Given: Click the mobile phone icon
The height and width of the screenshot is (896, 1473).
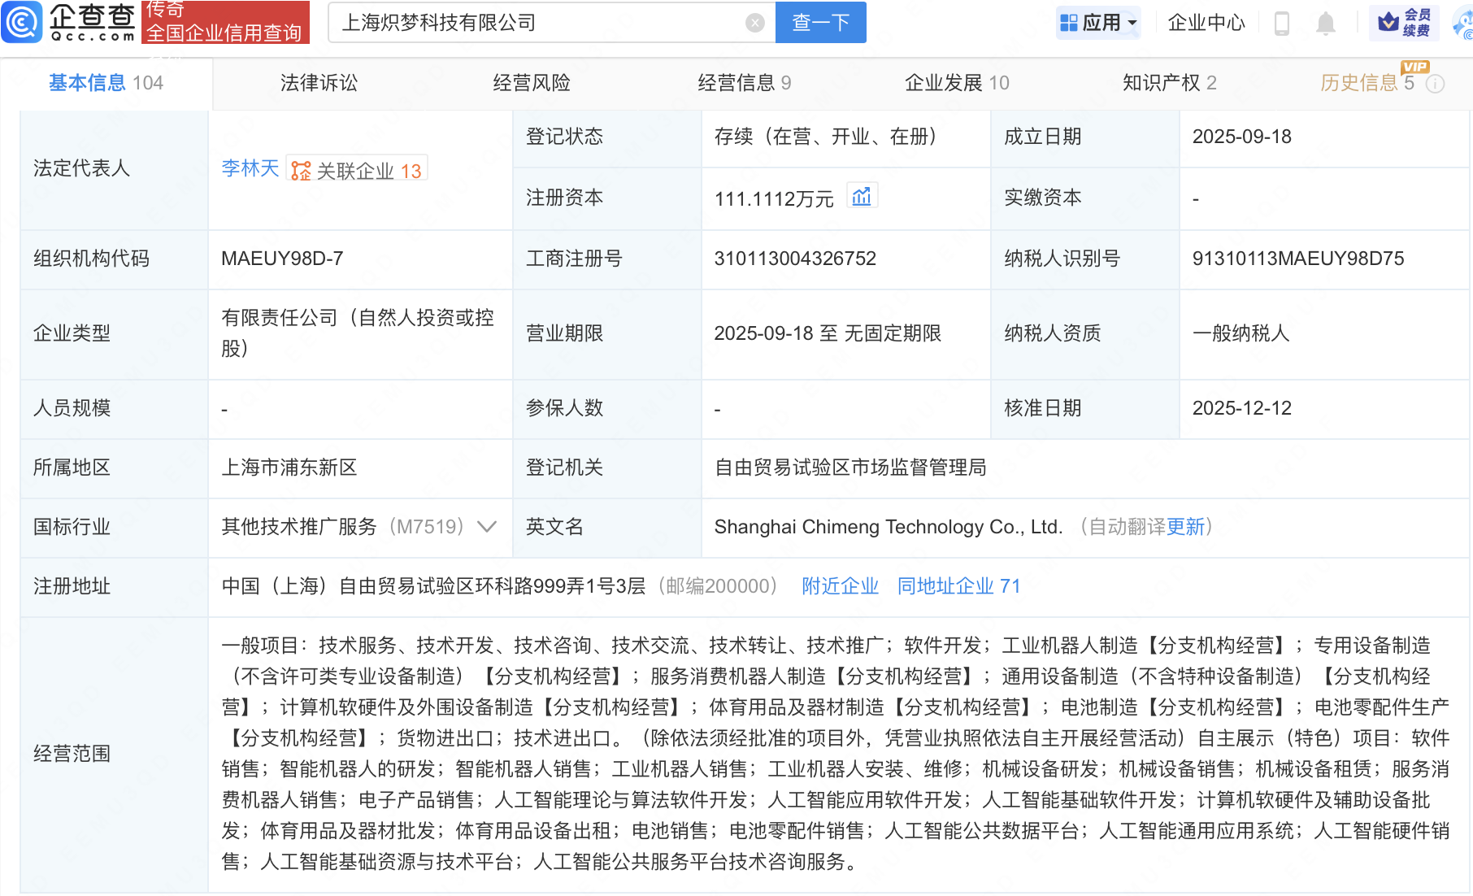Looking at the screenshot, I should click(x=1282, y=23).
